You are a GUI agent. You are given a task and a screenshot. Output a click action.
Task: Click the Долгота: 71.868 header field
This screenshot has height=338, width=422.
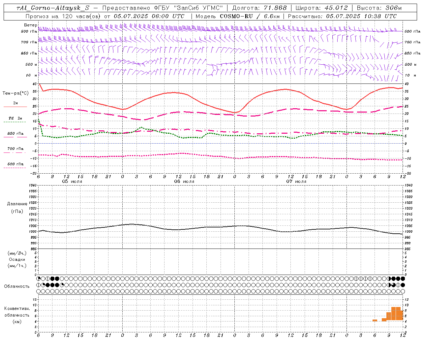[259, 8]
